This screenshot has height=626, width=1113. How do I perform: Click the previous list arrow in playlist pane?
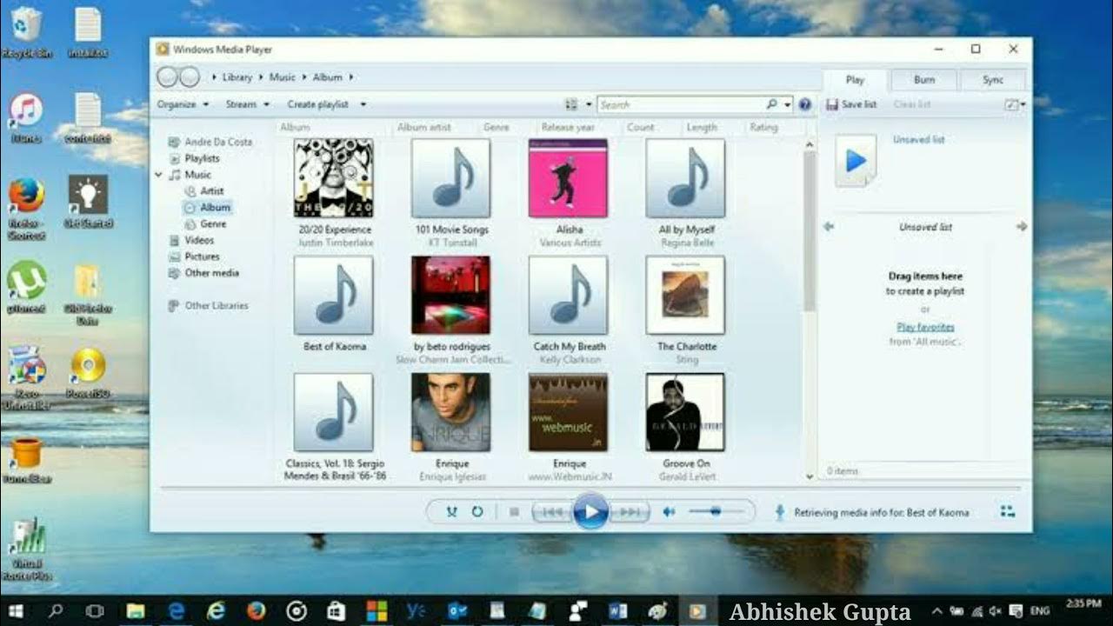coord(829,226)
